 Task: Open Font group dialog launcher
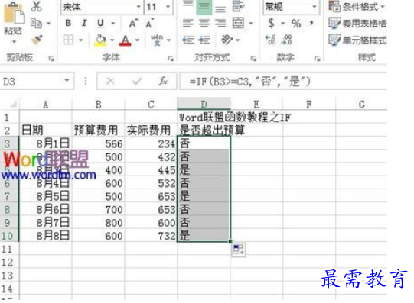tap(171, 58)
